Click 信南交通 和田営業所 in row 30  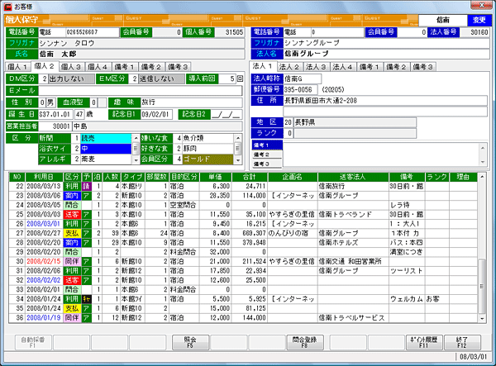(x=350, y=261)
